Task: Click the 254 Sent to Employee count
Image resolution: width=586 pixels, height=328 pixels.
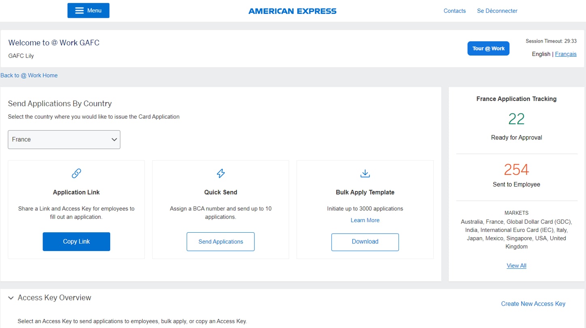Action: click(x=516, y=169)
